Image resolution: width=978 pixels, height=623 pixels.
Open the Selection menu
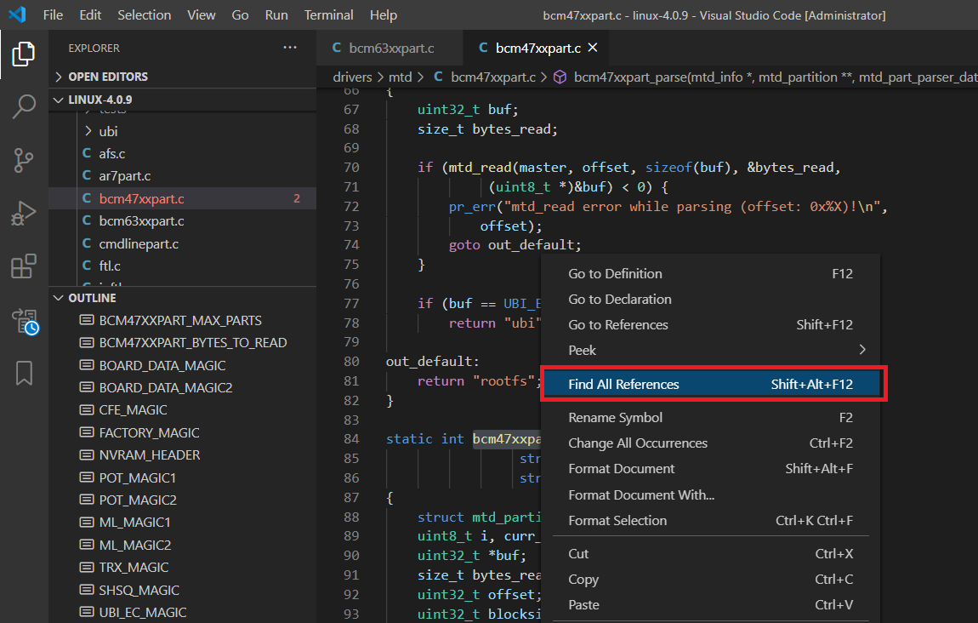click(144, 15)
